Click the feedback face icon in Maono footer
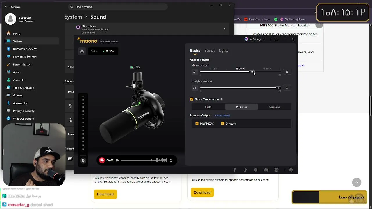Image resolution: width=372 pixels, height=209 pixels. tap(291, 170)
